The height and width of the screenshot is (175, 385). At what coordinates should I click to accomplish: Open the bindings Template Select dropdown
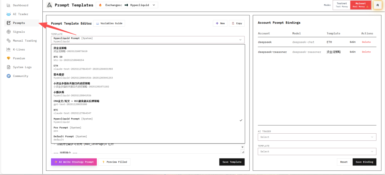click(x=317, y=151)
